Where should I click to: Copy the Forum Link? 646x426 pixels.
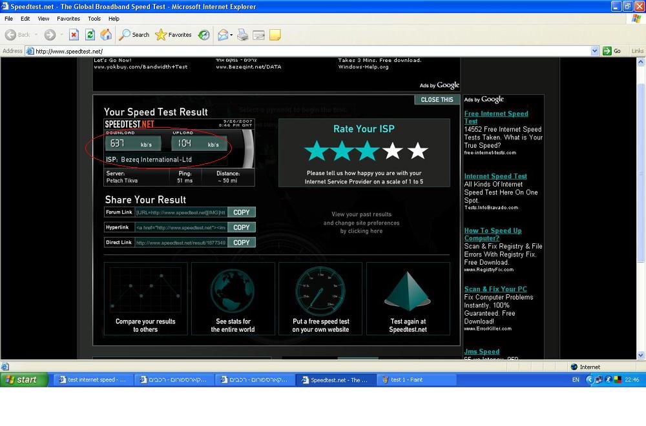[242, 212]
